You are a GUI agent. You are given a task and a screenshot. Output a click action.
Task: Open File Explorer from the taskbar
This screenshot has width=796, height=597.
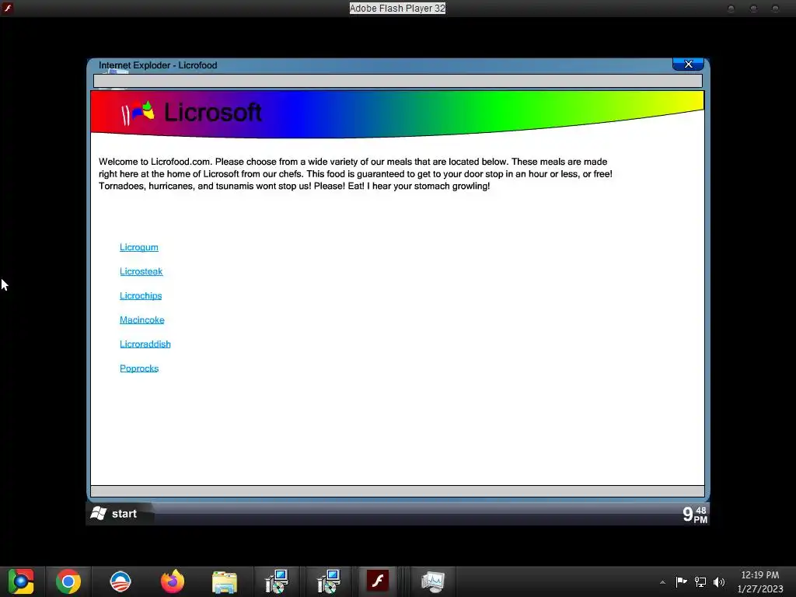tap(225, 581)
